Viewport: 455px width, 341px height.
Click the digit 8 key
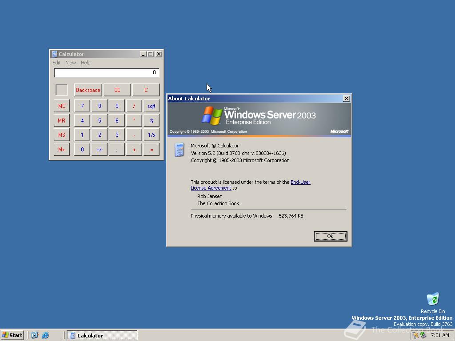(100, 106)
